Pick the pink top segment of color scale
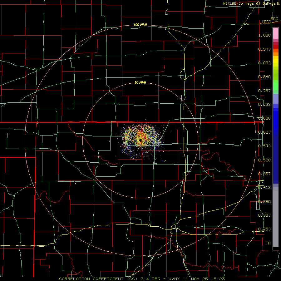Viewport: 281px width, 281px height. pos(276,33)
